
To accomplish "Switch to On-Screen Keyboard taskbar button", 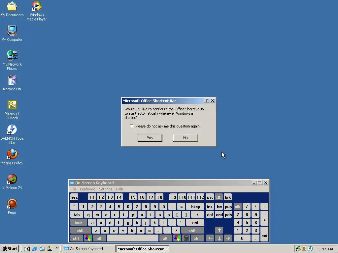I will [89, 249].
